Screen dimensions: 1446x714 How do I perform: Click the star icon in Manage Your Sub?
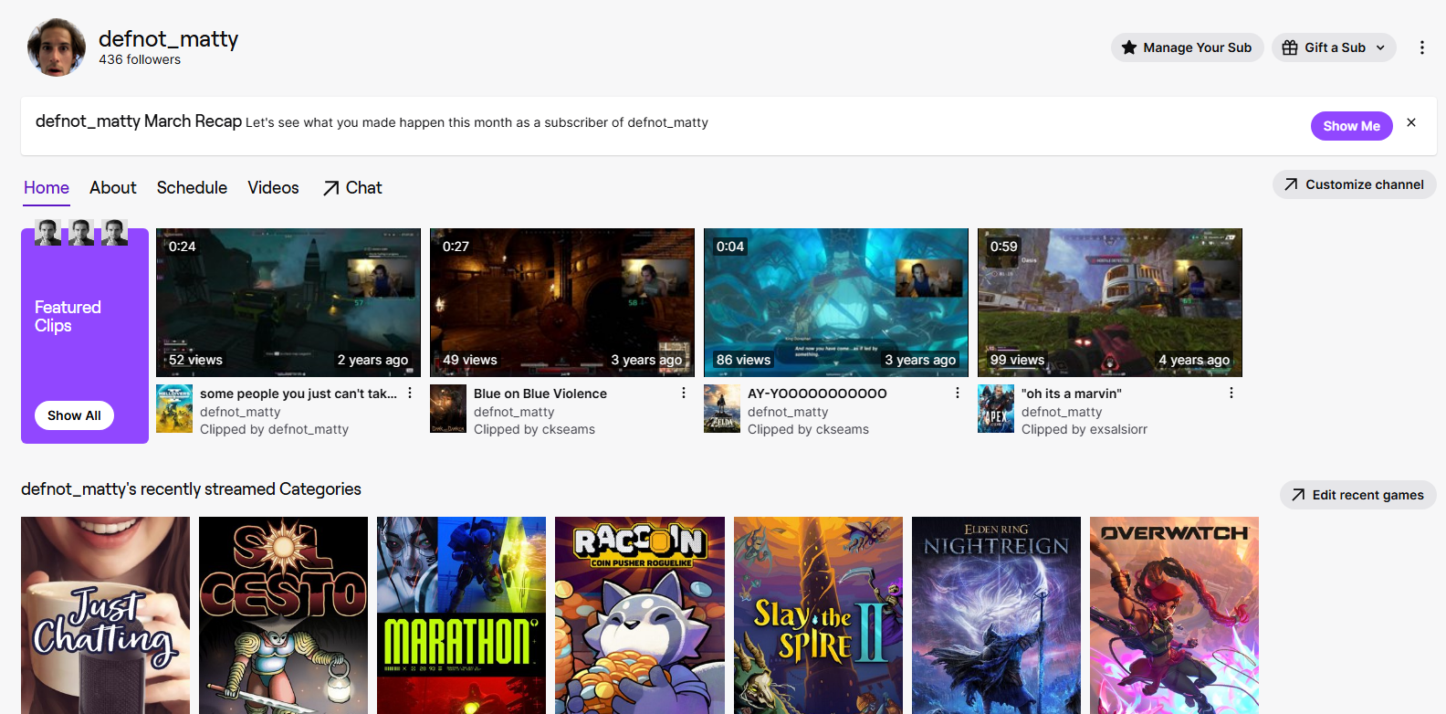(x=1129, y=47)
